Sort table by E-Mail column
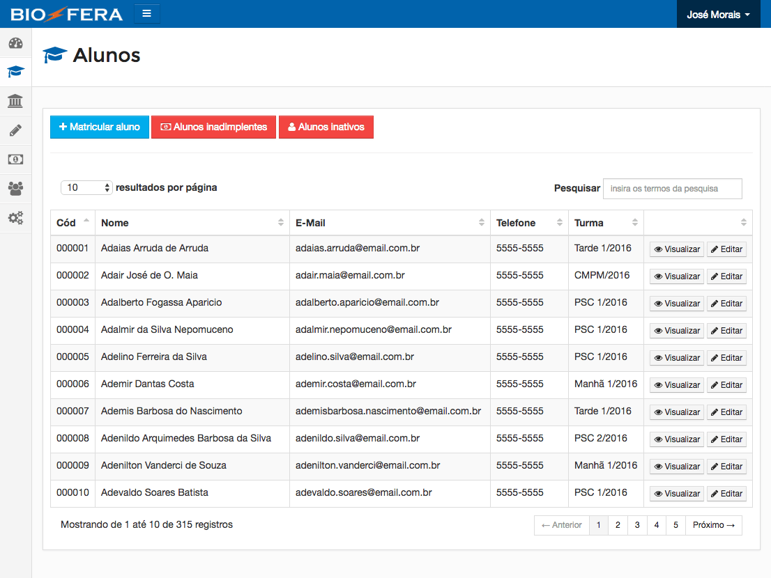Screen dimensions: 771x578 pos(390,223)
